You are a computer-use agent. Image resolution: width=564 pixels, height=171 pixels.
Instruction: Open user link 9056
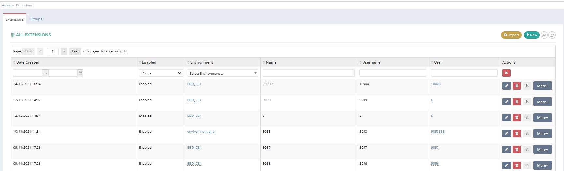pyautogui.click(x=435, y=164)
